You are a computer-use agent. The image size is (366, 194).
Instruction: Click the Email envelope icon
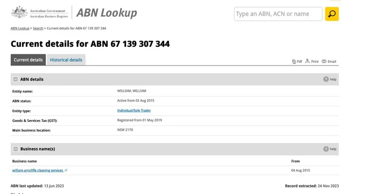point(324,61)
